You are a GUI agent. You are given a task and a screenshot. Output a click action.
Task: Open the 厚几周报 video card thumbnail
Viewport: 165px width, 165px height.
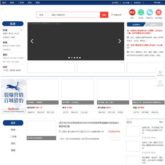[x=113, y=92]
